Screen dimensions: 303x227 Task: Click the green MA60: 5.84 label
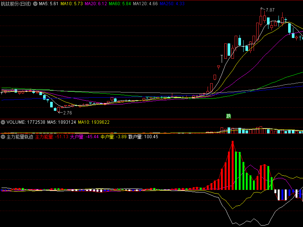120,4
